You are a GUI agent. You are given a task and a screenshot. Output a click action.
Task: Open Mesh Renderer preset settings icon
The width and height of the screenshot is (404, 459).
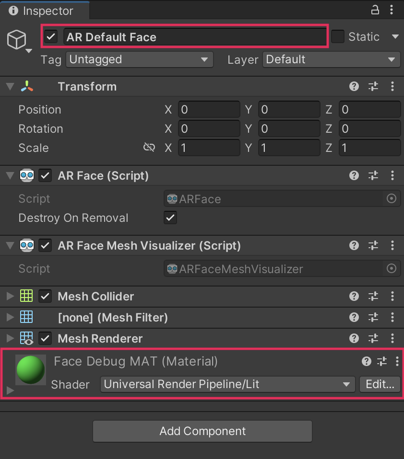tap(373, 338)
